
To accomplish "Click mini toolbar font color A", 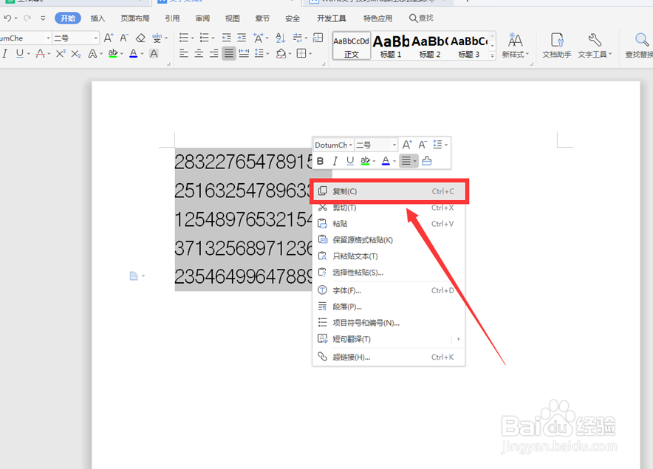I will [386, 161].
